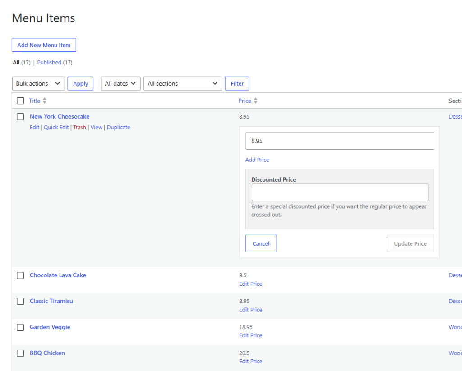Select the Classic Tiramisu checkbox

20,301
